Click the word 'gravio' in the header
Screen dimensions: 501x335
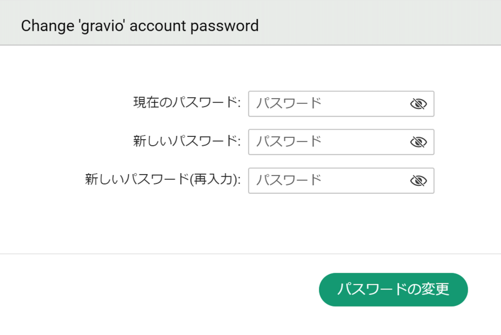pyautogui.click(x=102, y=26)
